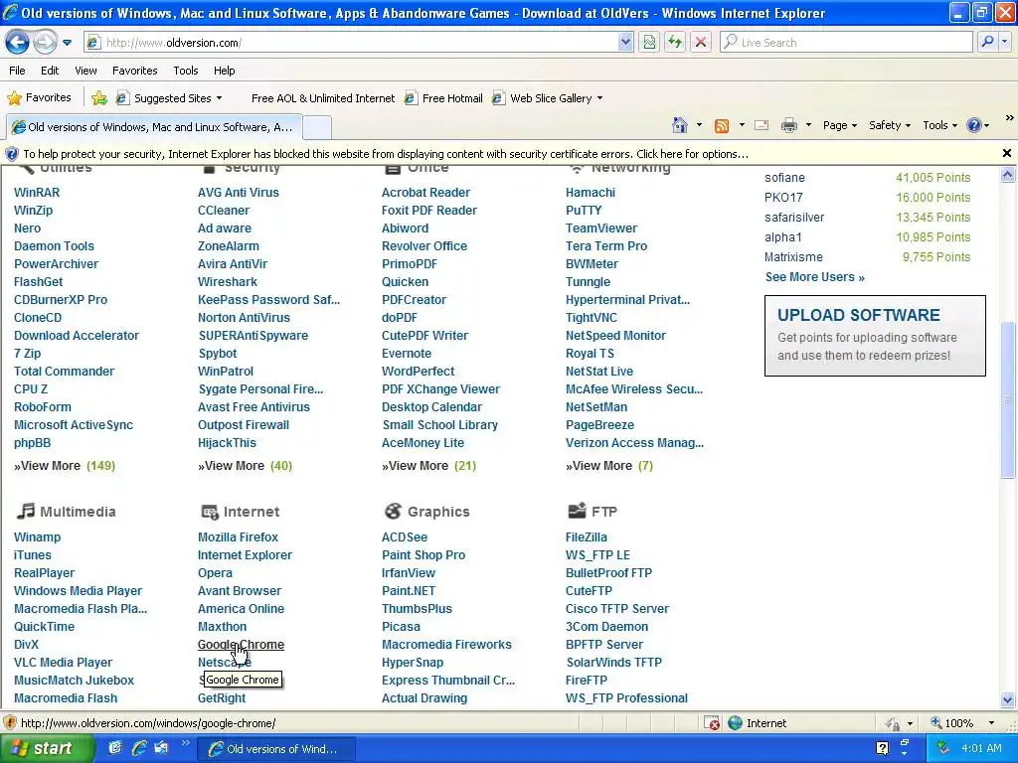Open the File menu

[x=18, y=71]
